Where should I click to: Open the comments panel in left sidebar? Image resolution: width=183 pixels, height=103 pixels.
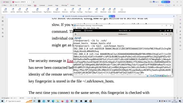click(x=3, y=25)
